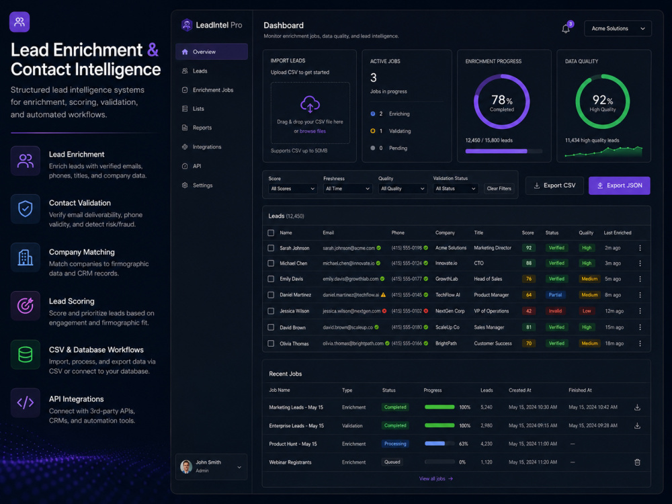Download Enterprise Leads - May 15 job results

(637, 425)
